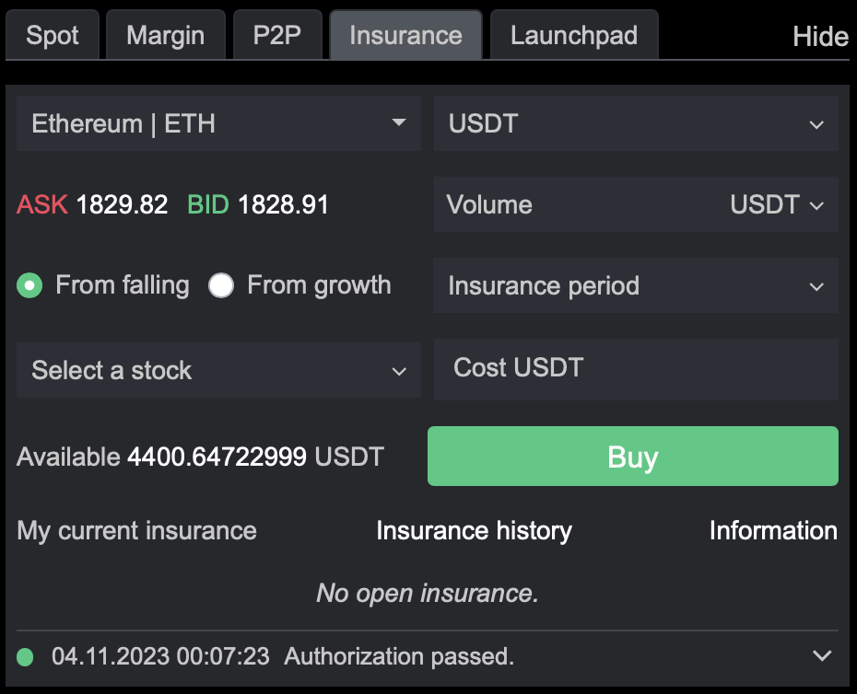Expand the status log chevron
Screen dimensions: 857x694
[x=822, y=656]
